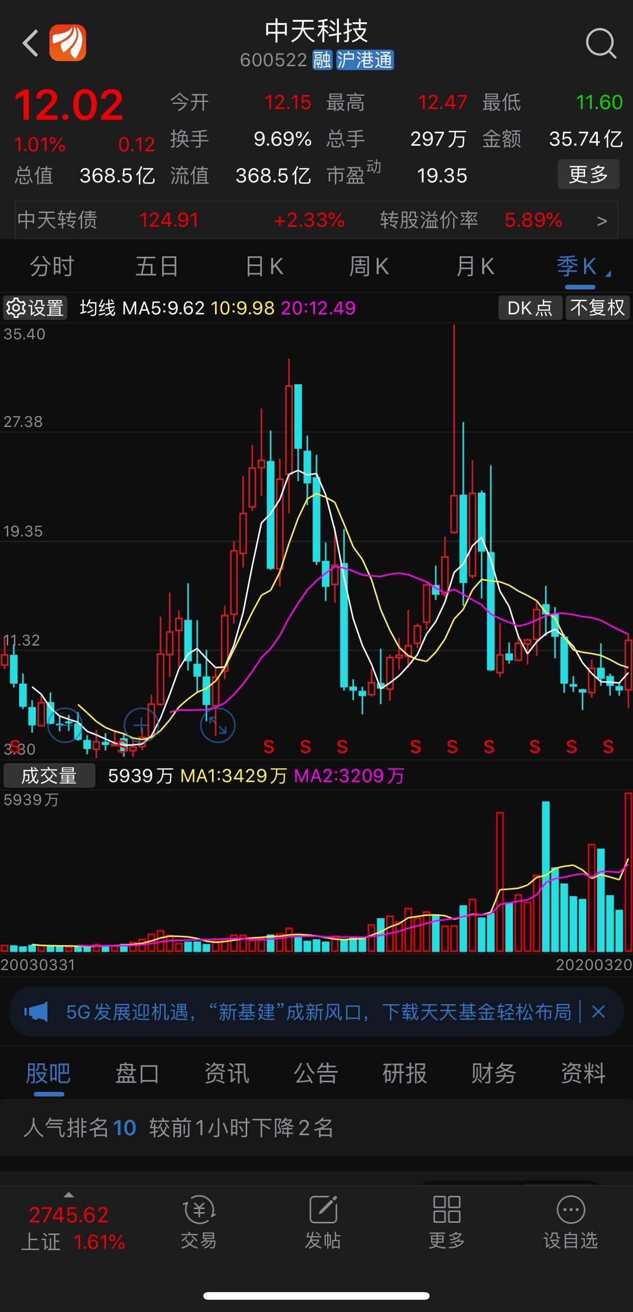Tap the search magnifier icon

pyautogui.click(x=601, y=43)
